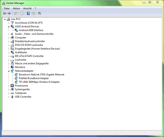Viewport: 164px width, 137px height.
Task: Expand the Grafikkarte category arrow
Action: (x=9, y=53)
